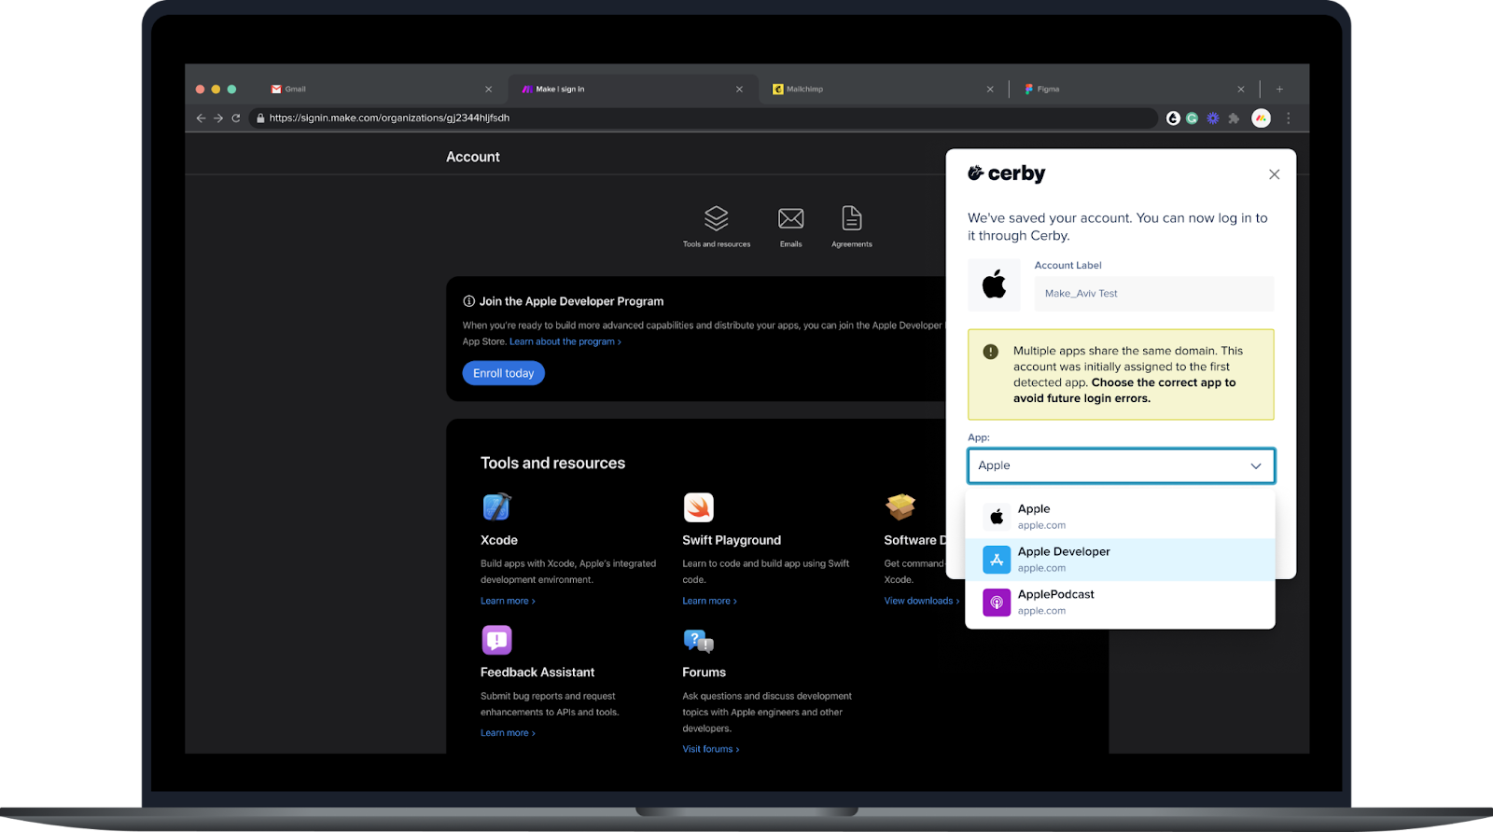Expand the App dropdown showing Apple
The image size is (1493, 832).
(1121, 465)
